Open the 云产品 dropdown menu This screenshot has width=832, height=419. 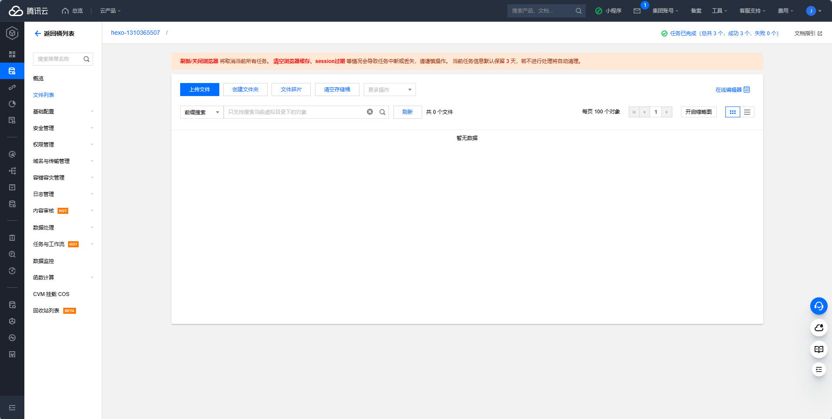[110, 11]
